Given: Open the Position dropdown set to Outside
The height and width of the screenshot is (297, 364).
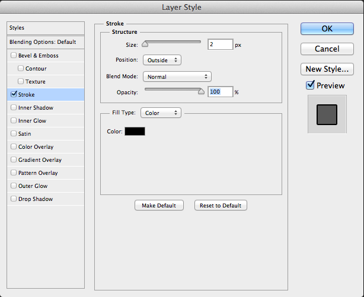Looking at the screenshot, I should tap(162, 60).
